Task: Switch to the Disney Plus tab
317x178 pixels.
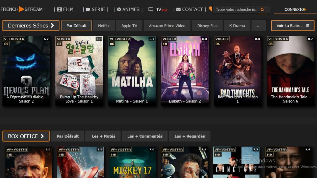Action: pyautogui.click(x=207, y=26)
